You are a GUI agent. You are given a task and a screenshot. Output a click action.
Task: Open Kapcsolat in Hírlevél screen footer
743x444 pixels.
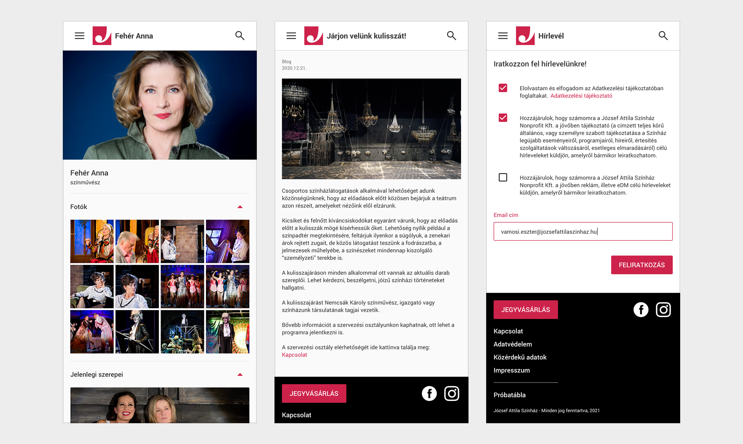point(508,331)
